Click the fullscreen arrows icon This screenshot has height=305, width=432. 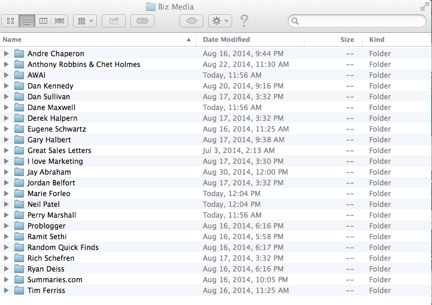[x=425, y=7]
